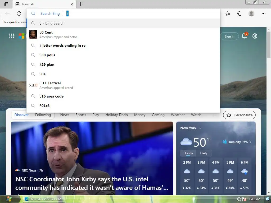Screen dimensions: 271x203
Task: Click the Microsoft logo icon
Action: click(x=22, y=36)
